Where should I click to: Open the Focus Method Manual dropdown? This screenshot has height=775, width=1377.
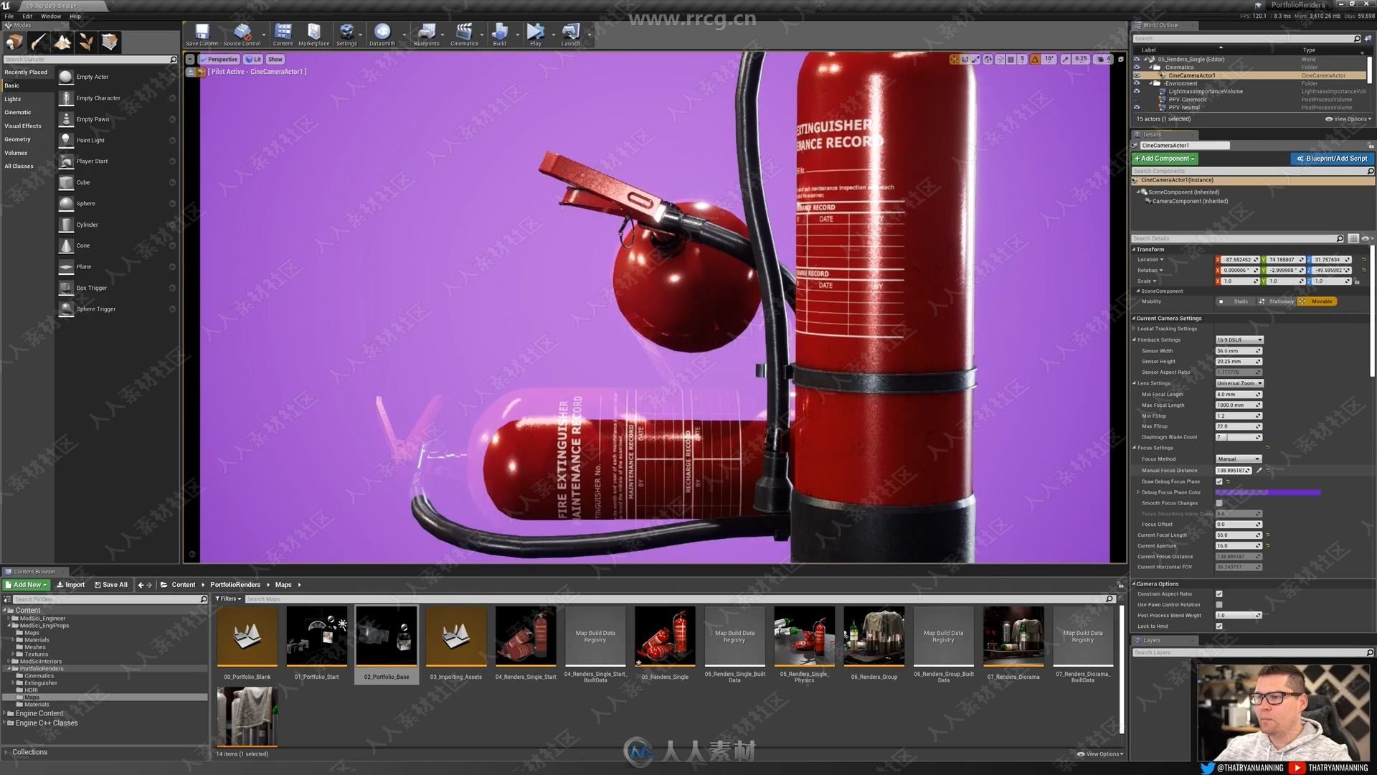click(x=1239, y=459)
